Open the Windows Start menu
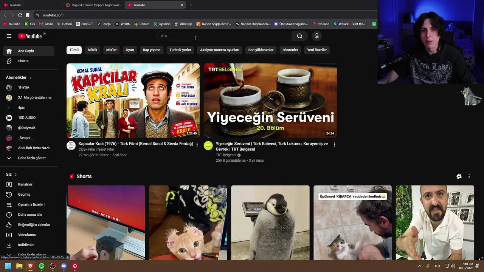The image size is (484, 272). point(8,266)
